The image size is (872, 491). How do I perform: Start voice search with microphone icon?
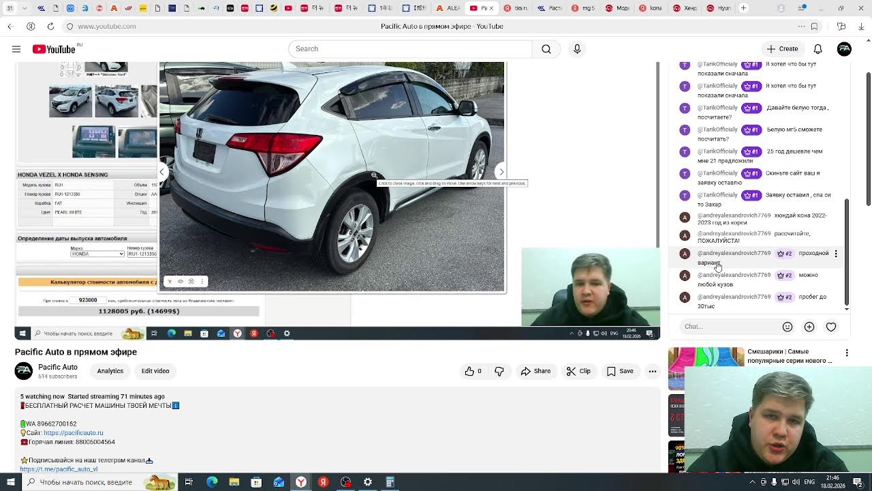pyautogui.click(x=577, y=49)
